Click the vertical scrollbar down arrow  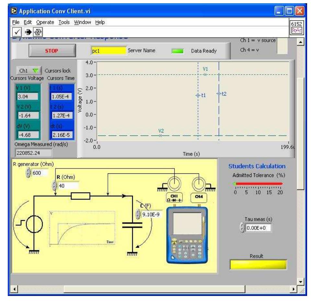click(x=301, y=282)
